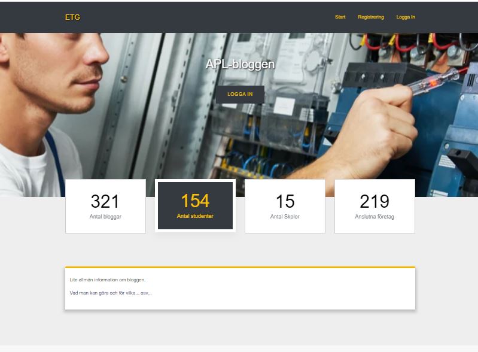478x352 pixels.
Task: Click text "Vad man kan göra och för vilka... osv..."
Action: tap(111, 293)
